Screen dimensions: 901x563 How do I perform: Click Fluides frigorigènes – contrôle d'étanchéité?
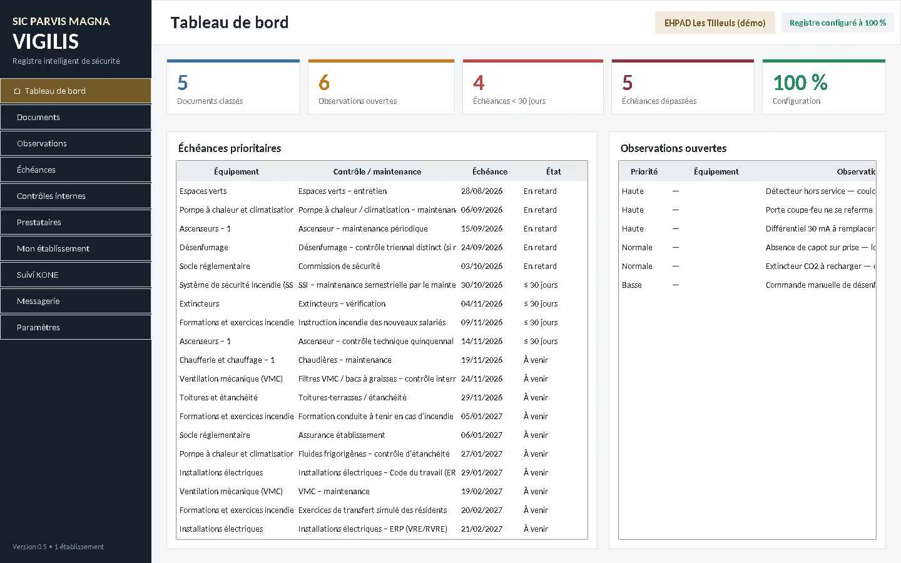click(374, 454)
